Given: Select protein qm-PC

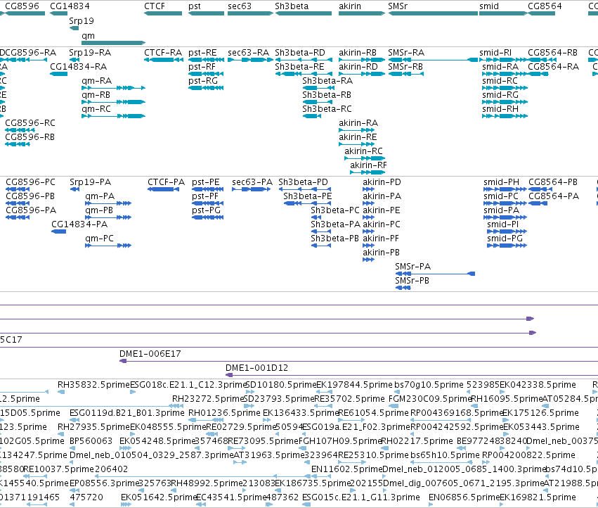Looking at the screenshot, I should click(108, 246).
